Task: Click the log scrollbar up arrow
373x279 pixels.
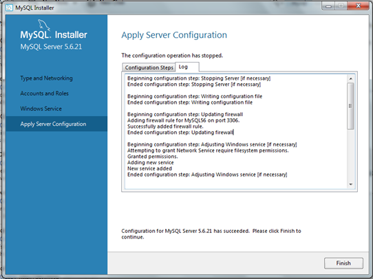Action: tap(351, 78)
